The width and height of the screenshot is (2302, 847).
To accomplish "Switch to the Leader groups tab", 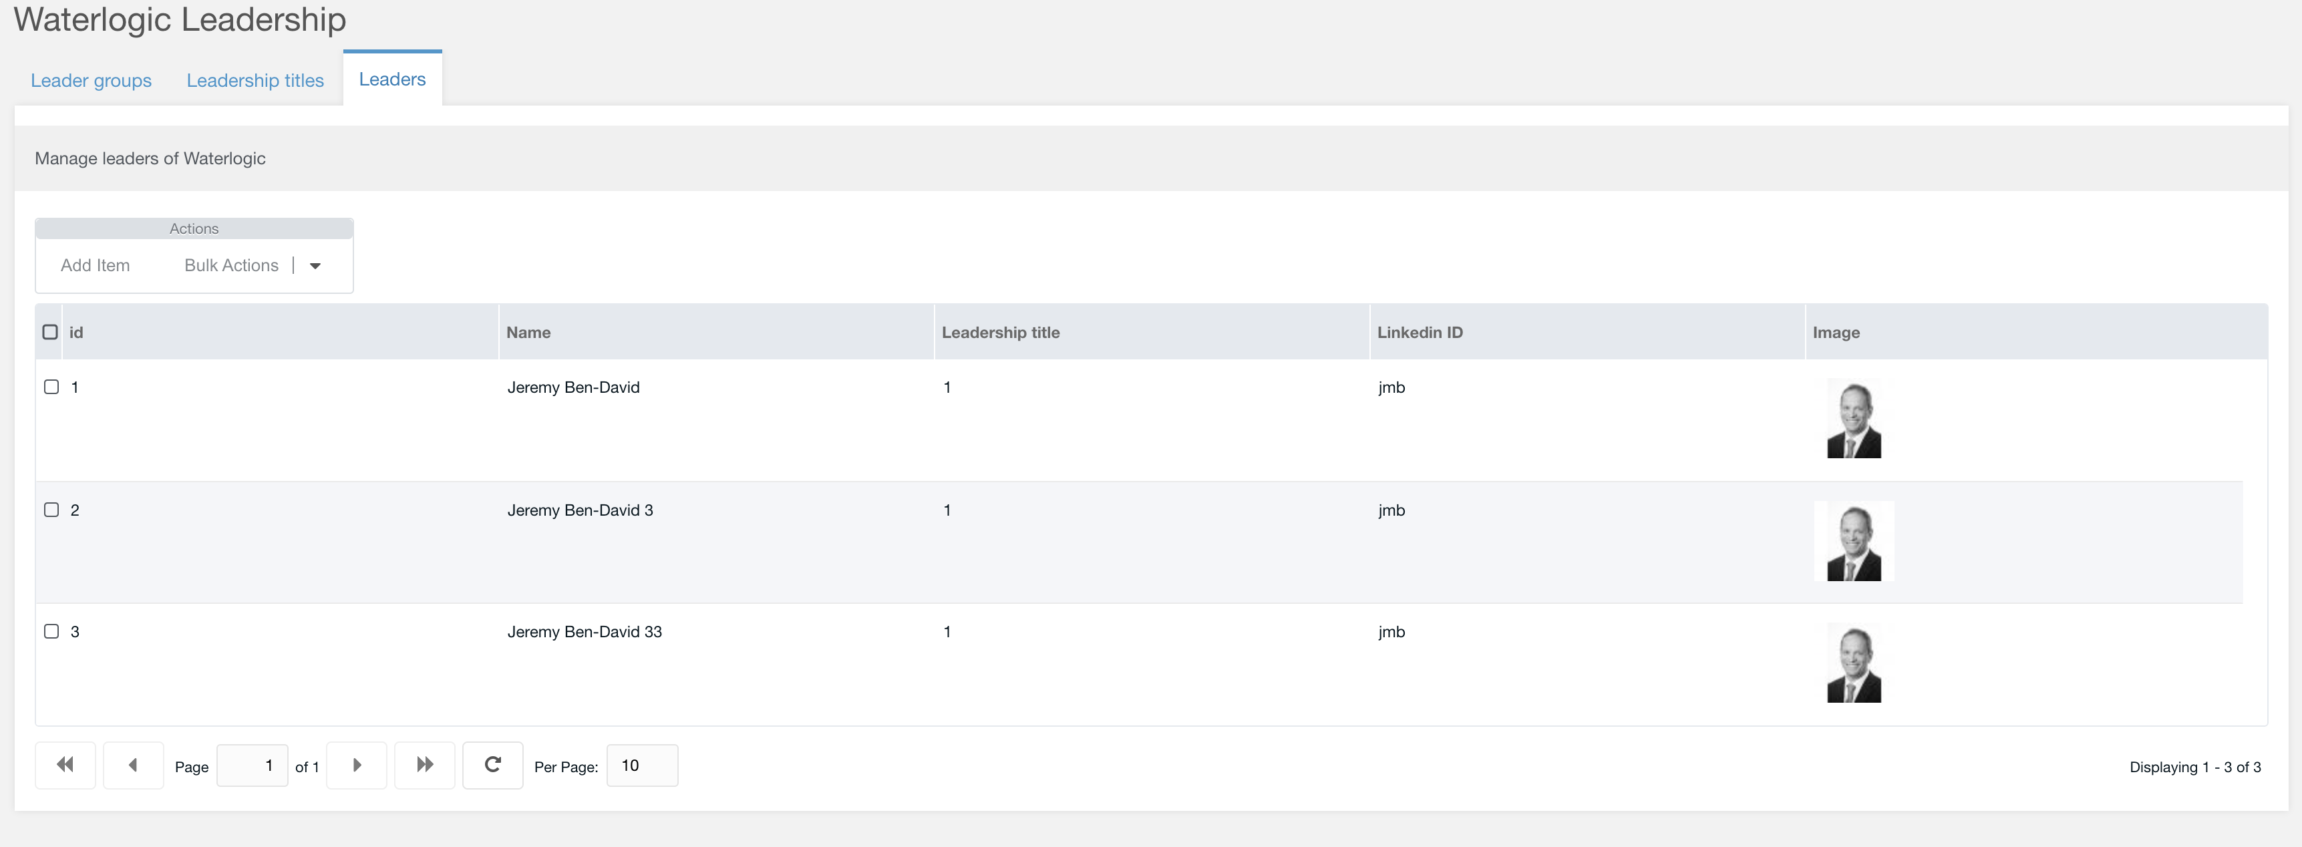I will coord(91,80).
